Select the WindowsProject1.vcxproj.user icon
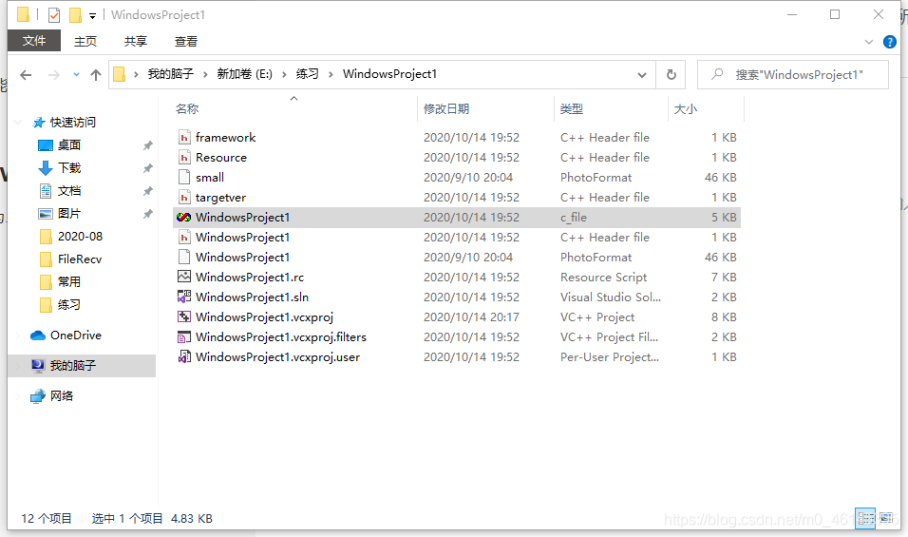Viewport: 908px width, 537px height. coord(184,356)
